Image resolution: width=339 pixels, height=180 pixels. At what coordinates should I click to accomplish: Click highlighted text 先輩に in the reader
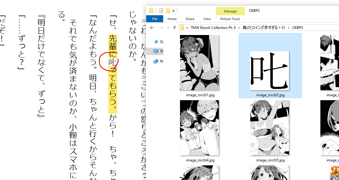pos(113,46)
